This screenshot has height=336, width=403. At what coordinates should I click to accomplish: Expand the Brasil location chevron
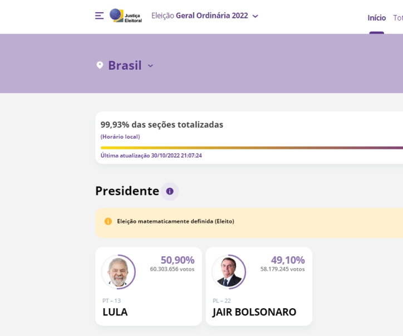151,66
